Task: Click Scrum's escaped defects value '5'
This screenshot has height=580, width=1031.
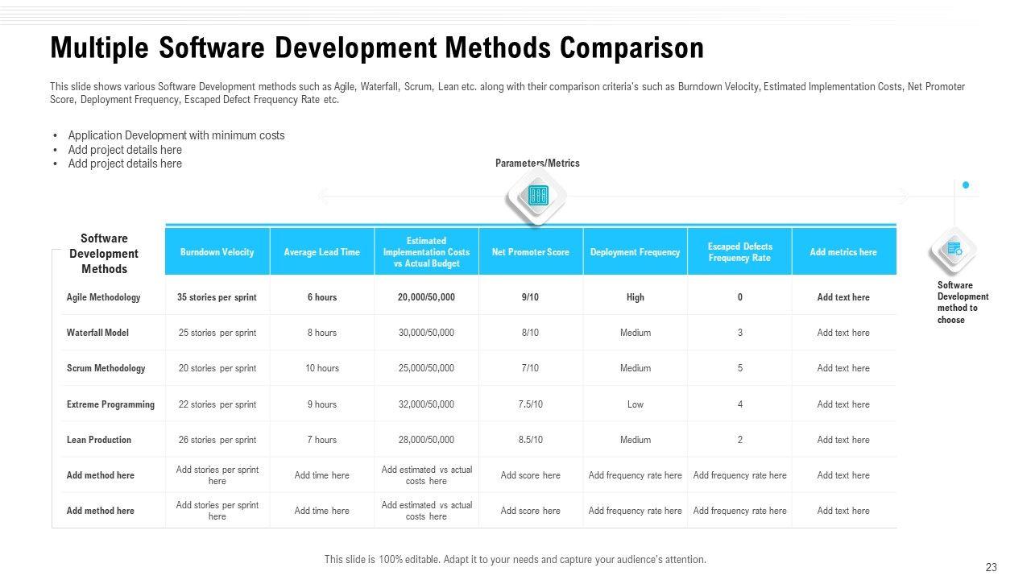Action: (x=740, y=368)
